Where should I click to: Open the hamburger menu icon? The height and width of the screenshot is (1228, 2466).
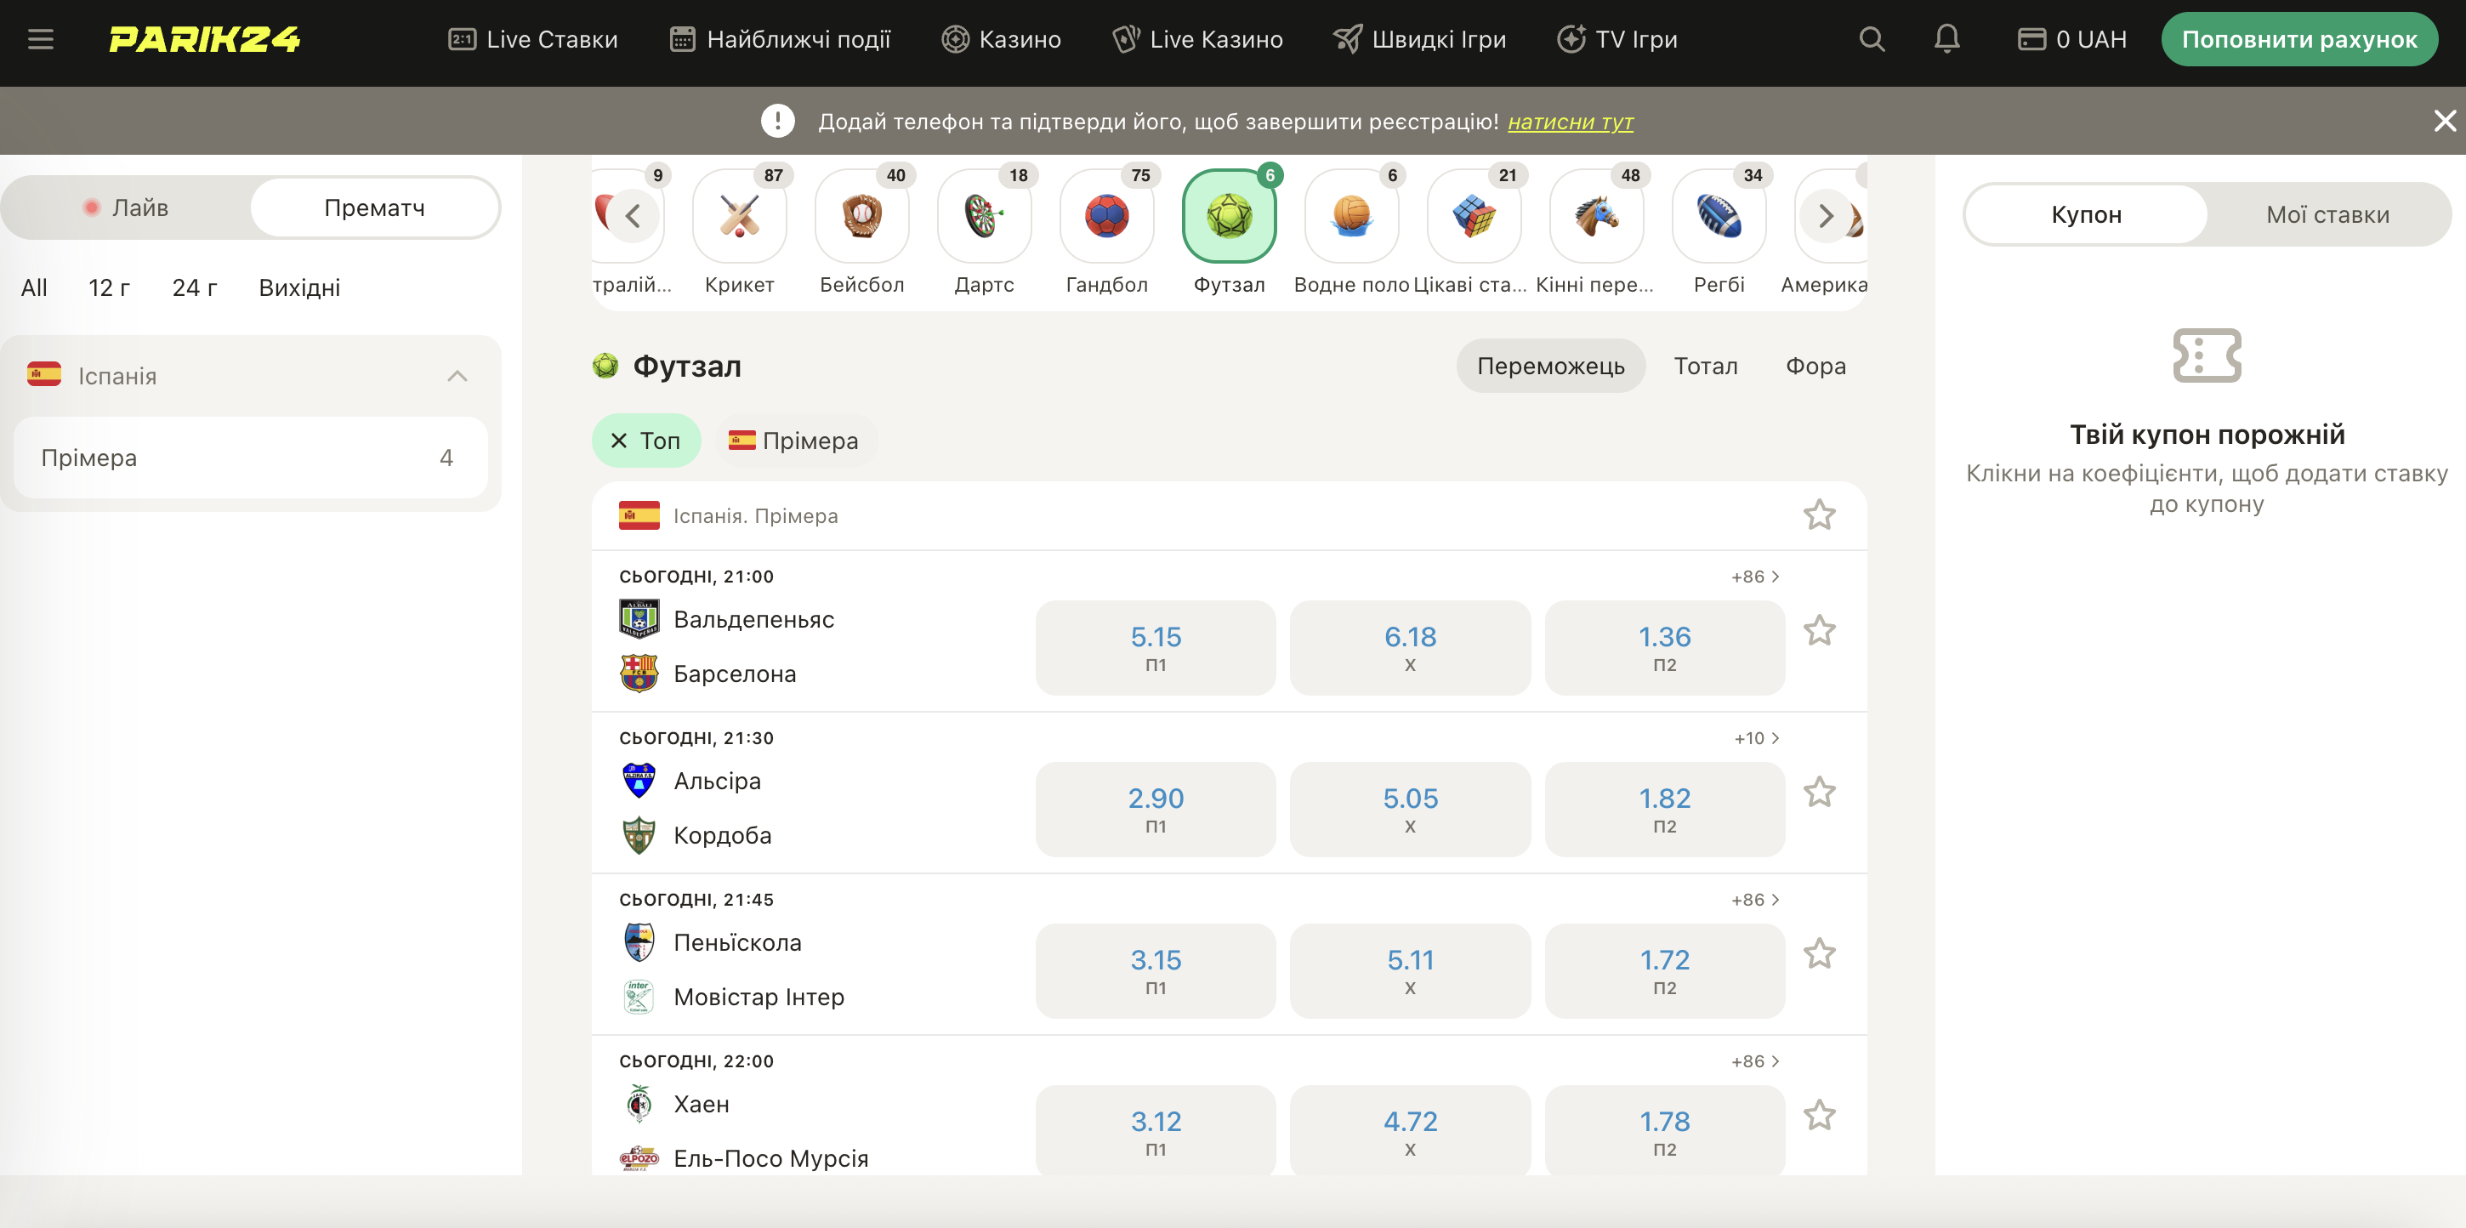pos(40,39)
